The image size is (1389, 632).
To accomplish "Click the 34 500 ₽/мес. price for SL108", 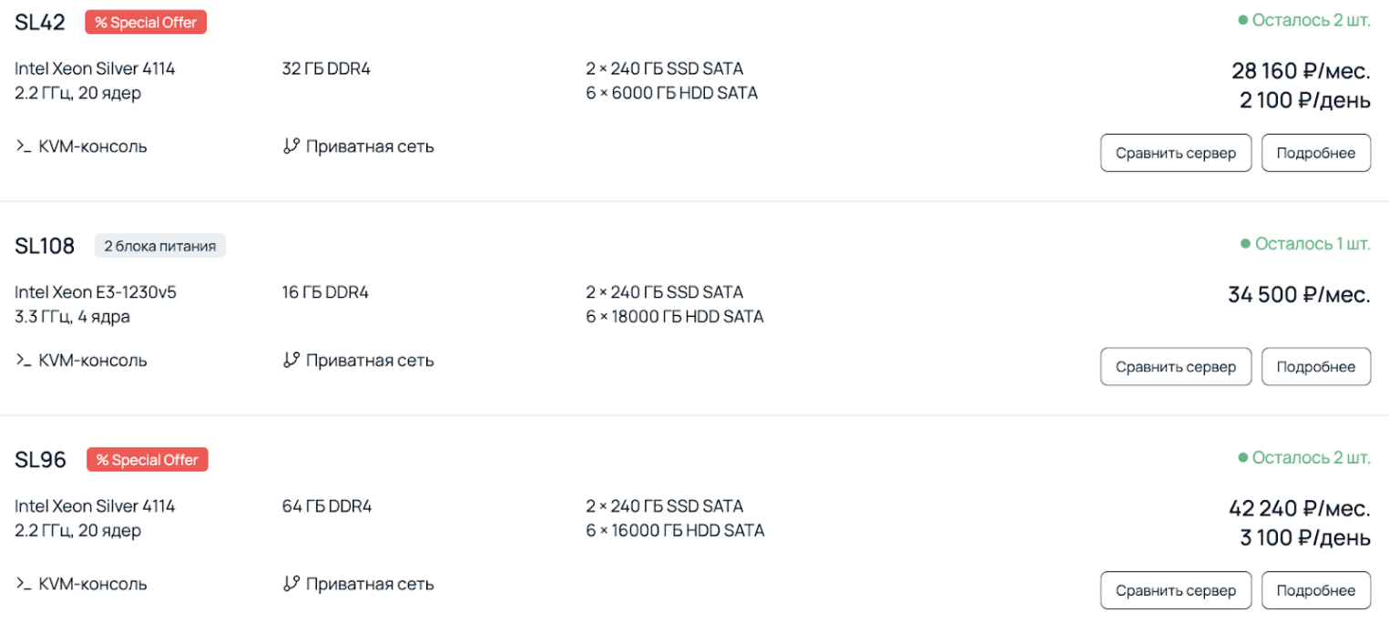I will (1298, 295).
